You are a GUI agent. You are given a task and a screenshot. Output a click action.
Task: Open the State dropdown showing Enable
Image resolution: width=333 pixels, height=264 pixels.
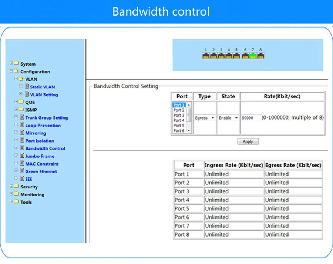(228, 118)
